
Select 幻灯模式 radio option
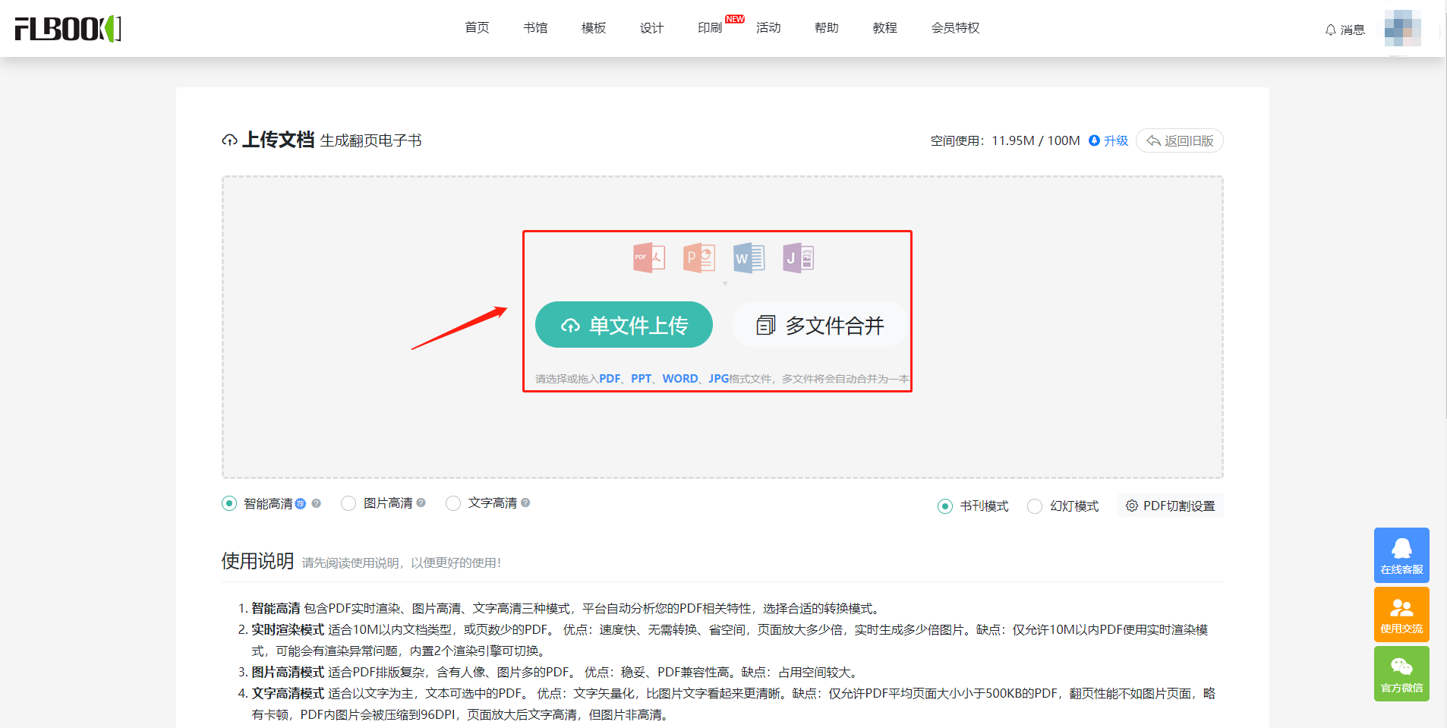1035,506
